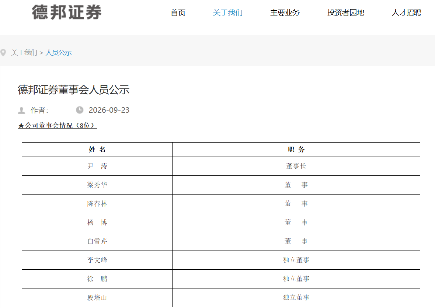Viewport: 435px width, 308px height.
Task: Select the name cell 李文峰
Action: tap(97, 260)
